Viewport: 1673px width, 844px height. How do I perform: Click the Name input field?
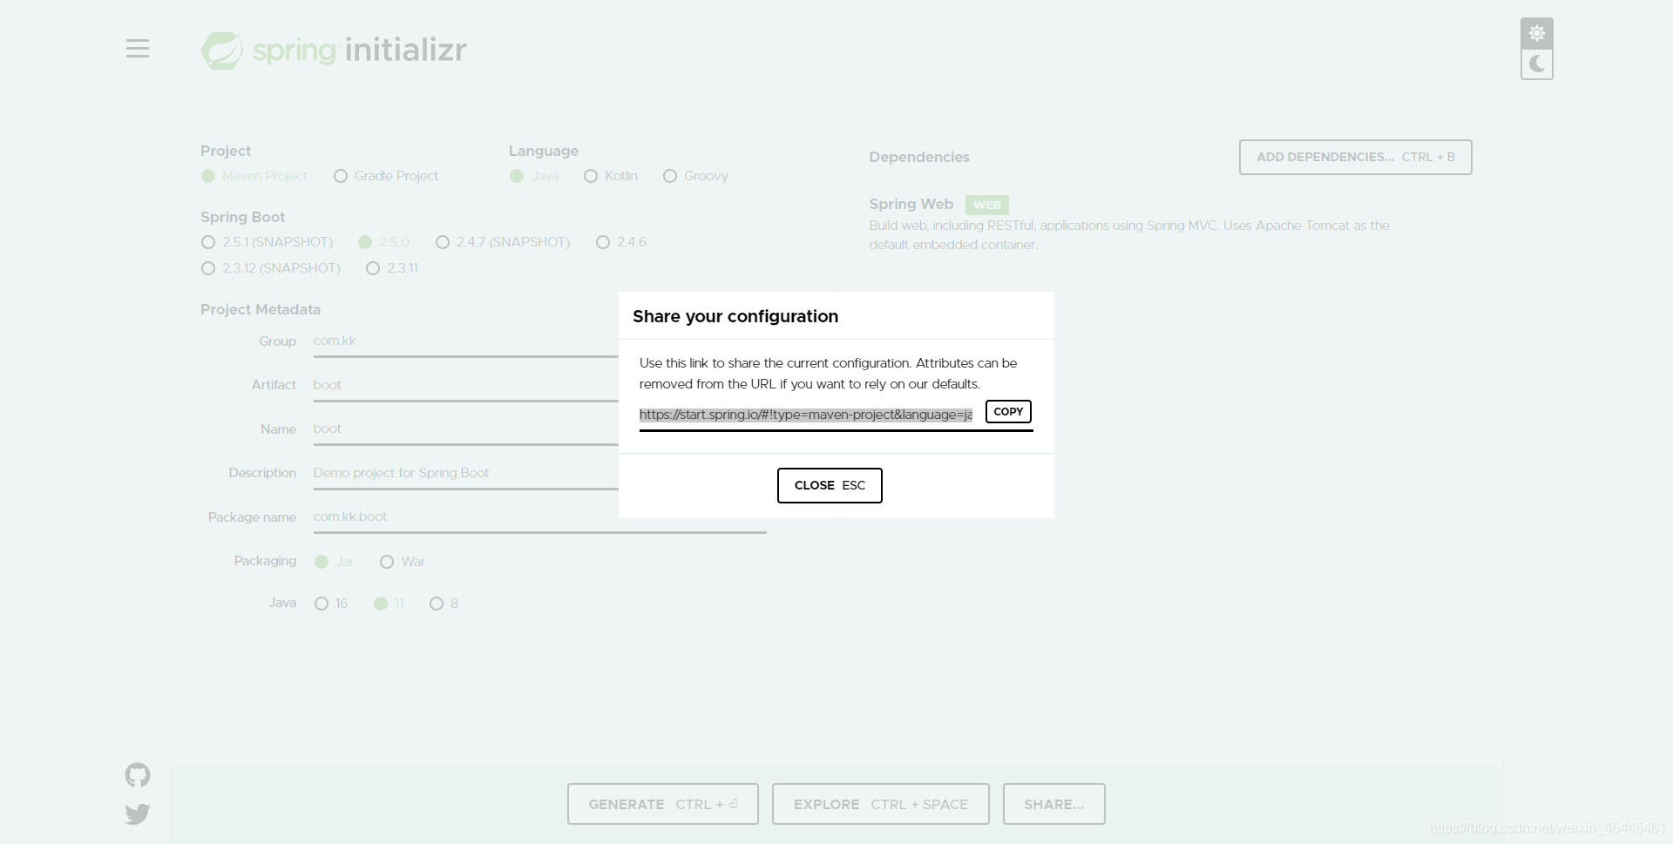coord(466,429)
